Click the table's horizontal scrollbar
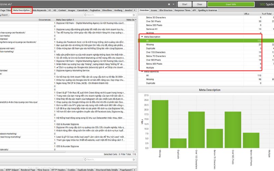Screen dimensions: 274x171 (33, 152)
